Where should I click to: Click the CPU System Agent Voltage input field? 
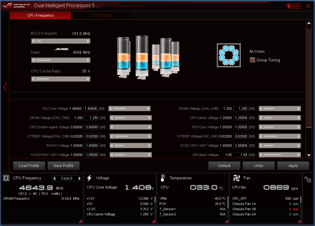click(92, 127)
